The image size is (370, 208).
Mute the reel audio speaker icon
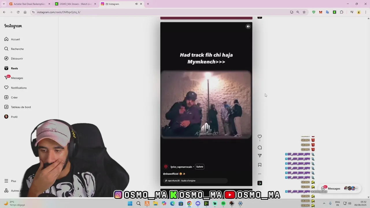point(248,26)
